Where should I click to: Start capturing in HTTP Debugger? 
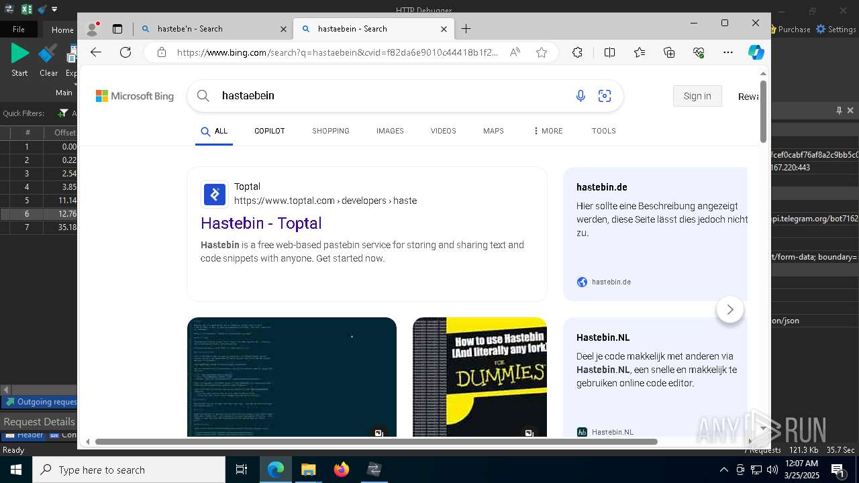coord(19,60)
